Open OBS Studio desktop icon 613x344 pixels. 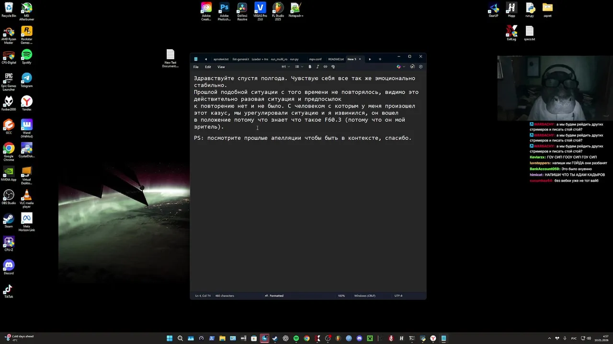point(9,197)
